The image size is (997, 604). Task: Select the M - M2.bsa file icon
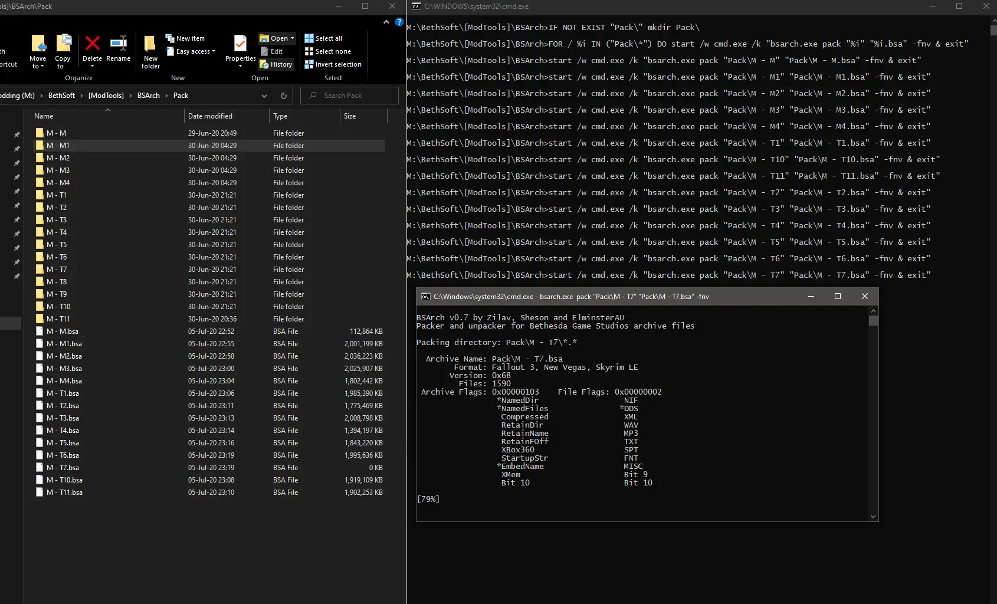tap(40, 356)
